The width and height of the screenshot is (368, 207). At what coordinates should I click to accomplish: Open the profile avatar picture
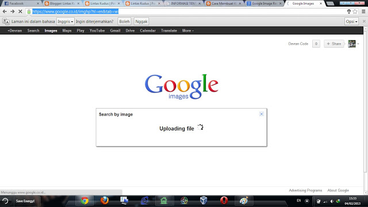352,44
